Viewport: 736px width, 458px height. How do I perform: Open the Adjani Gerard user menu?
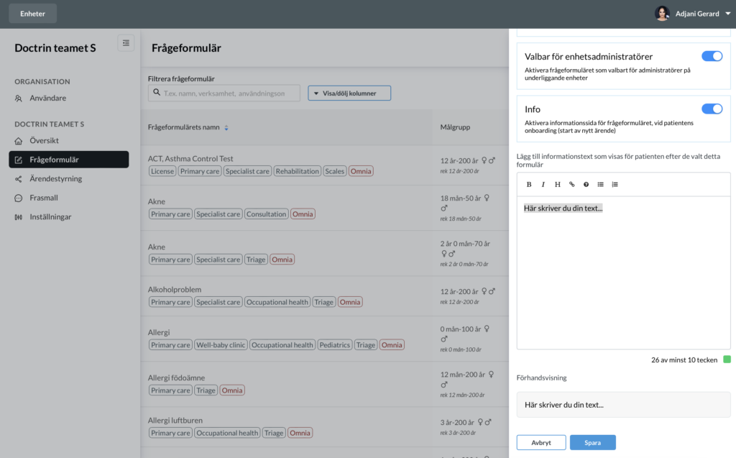coord(693,14)
